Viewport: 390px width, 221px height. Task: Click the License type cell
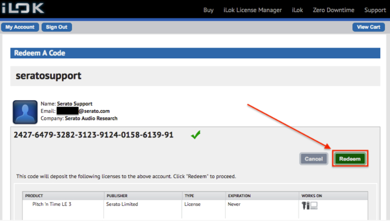click(193, 204)
